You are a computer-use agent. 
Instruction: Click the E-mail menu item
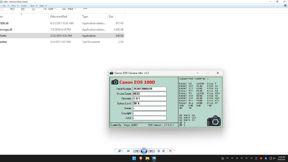24,6
